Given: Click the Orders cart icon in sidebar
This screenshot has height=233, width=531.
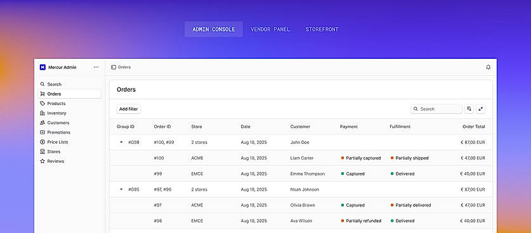Looking at the screenshot, I should [x=43, y=94].
